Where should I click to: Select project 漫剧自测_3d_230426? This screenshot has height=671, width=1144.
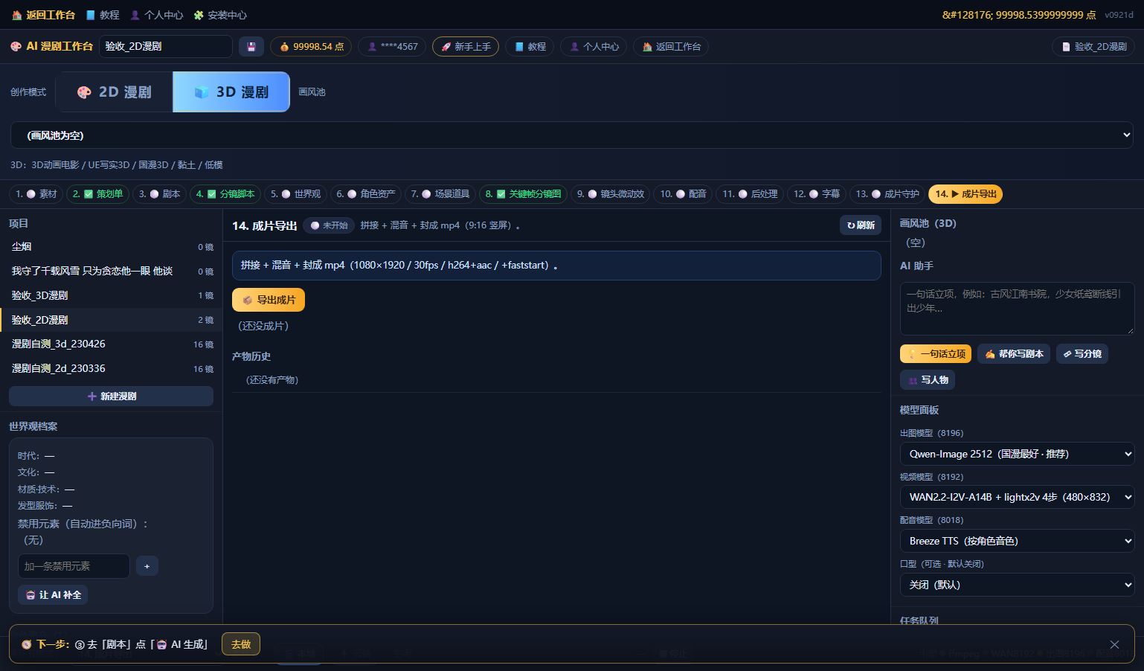click(112, 344)
